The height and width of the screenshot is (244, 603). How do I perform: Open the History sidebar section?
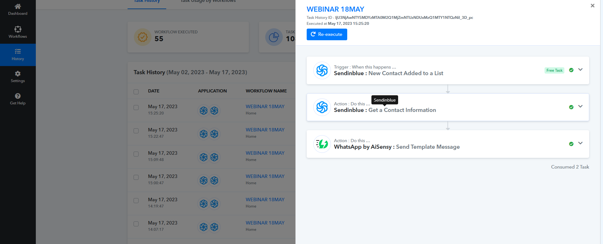[18, 55]
